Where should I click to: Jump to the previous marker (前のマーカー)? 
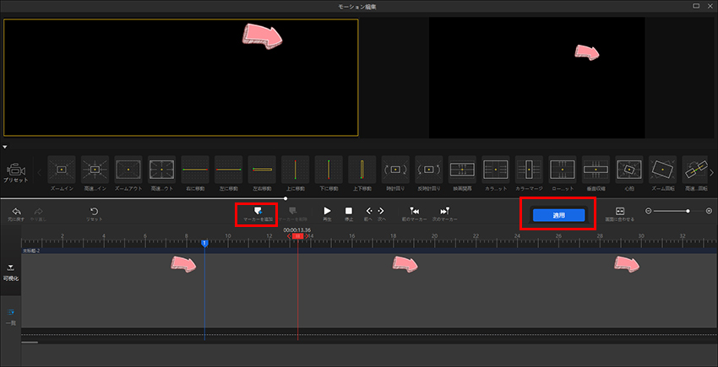pos(414,211)
